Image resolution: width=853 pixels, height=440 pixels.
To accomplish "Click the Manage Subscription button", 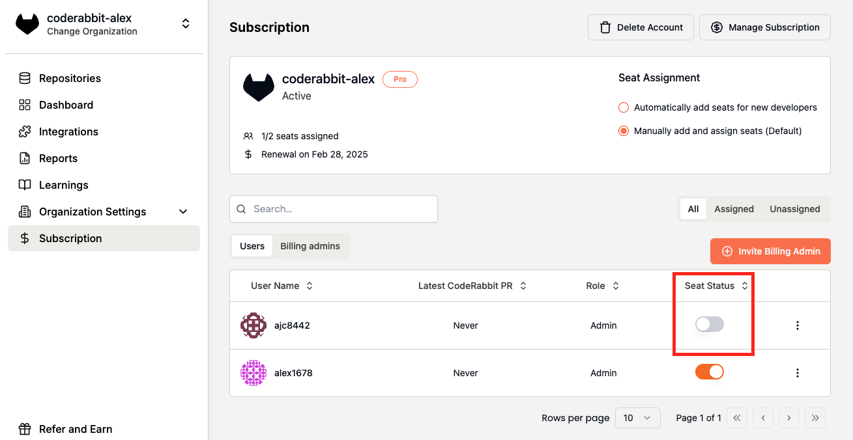I will click(x=764, y=27).
